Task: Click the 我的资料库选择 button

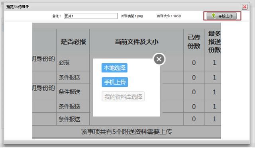Action: (123, 97)
